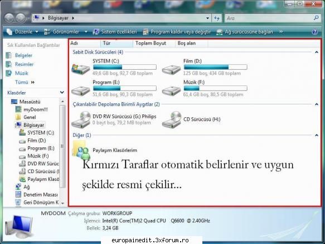Viewport: 325px width, 244px height.
Task: Click the Görünümler toolbar button
Action: (x=61, y=32)
